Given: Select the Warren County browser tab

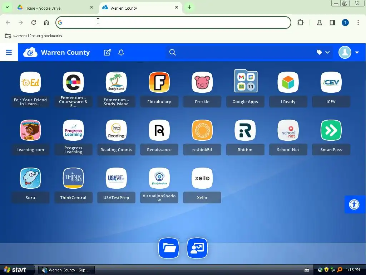Looking at the screenshot, I should [141, 8].
